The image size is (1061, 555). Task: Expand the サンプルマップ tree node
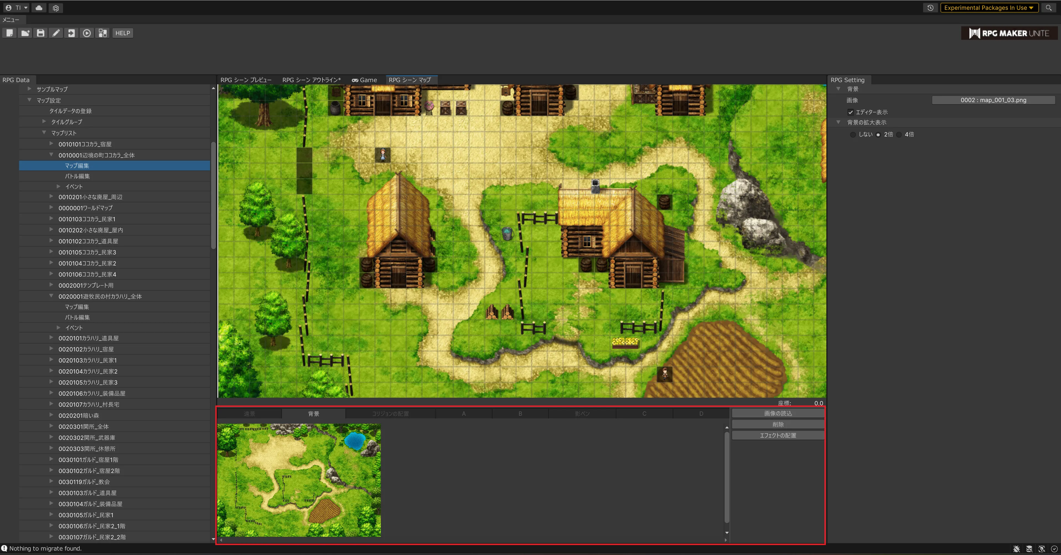click(x=30, y=89)
